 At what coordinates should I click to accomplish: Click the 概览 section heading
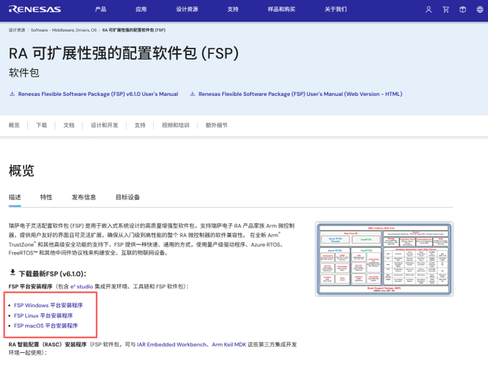(x=22, y=171)
